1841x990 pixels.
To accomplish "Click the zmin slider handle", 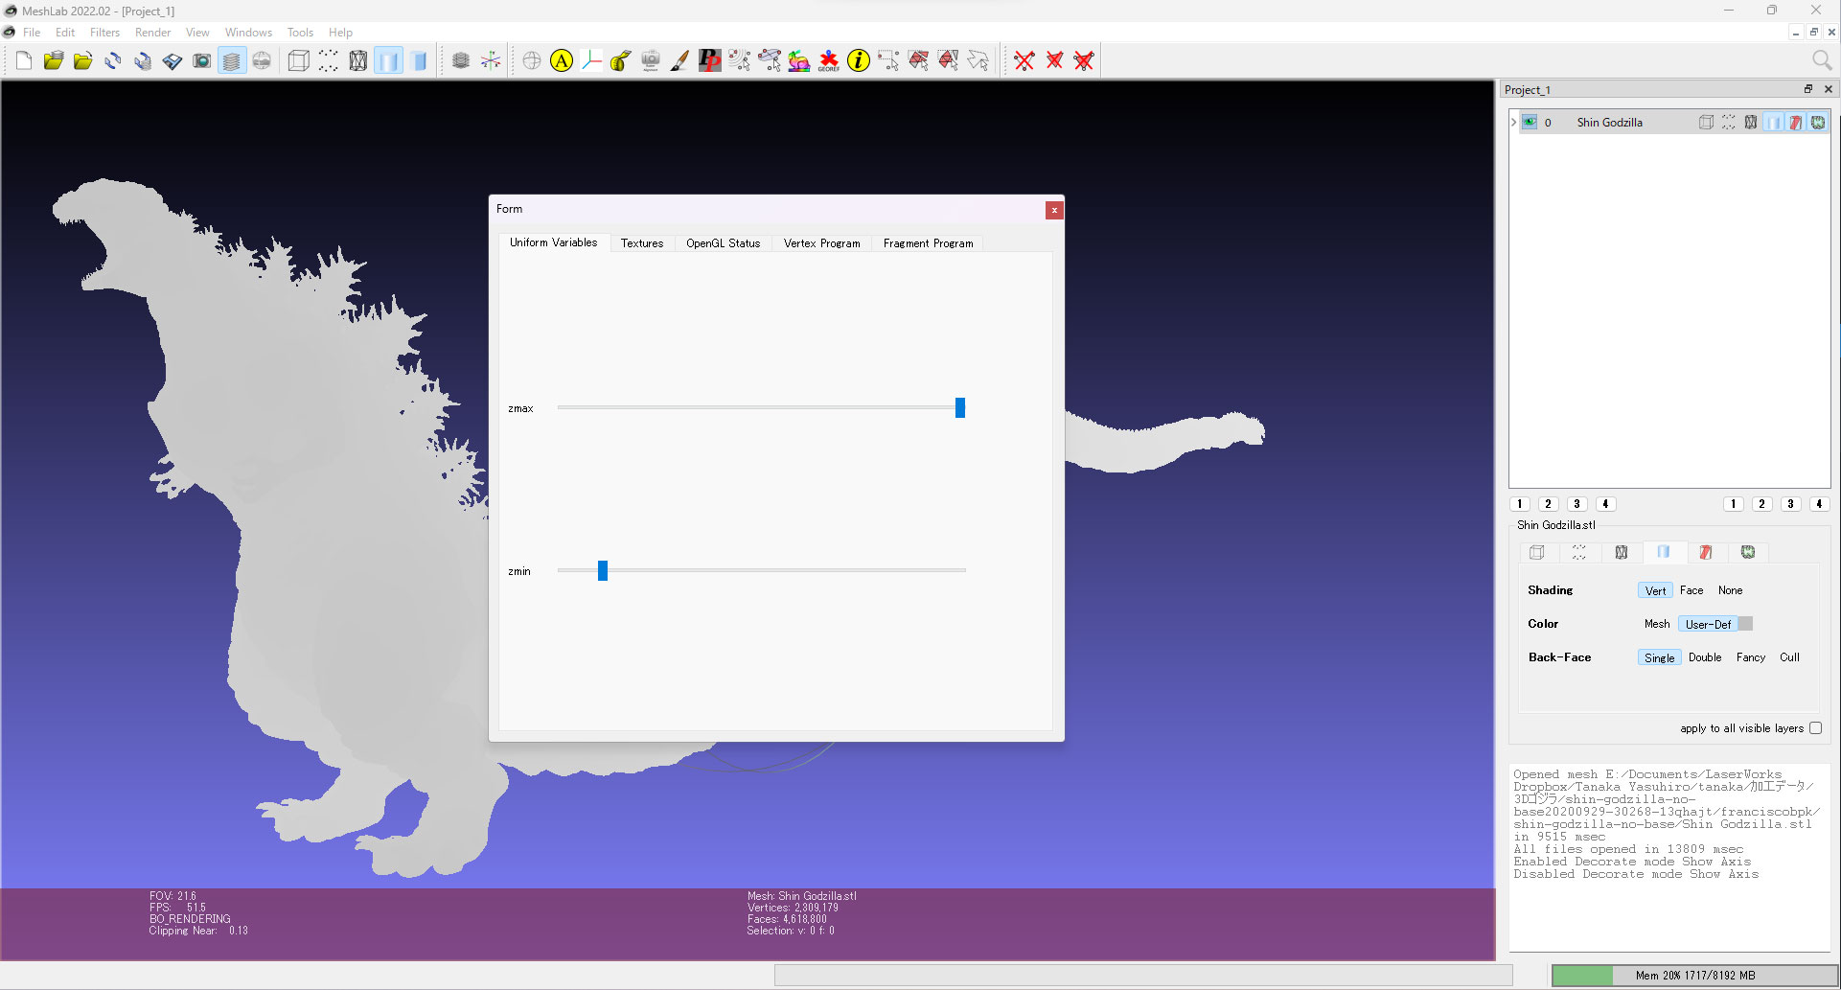I will coord(603,571).
